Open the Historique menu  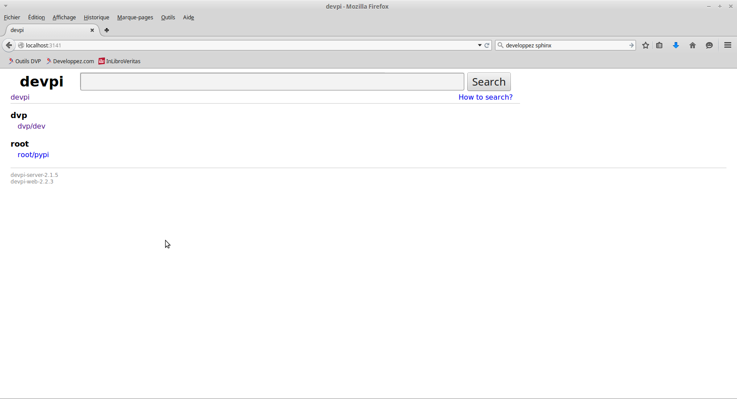tap(96, 18)
